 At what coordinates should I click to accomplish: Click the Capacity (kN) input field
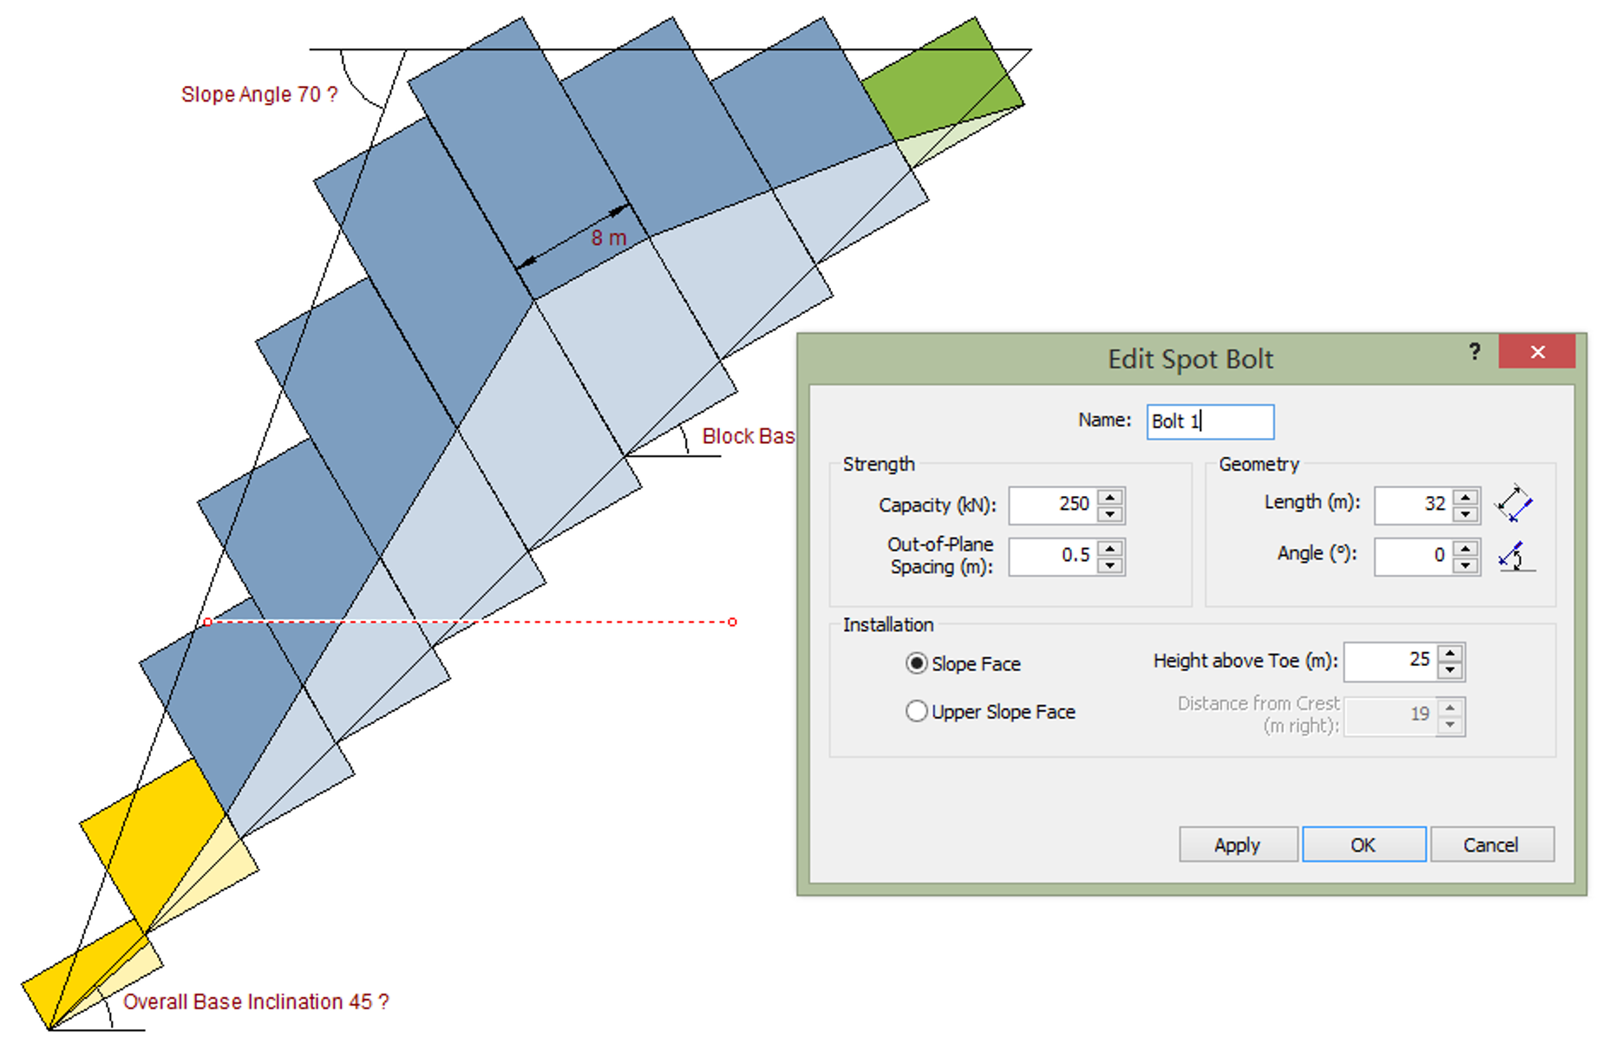[x=1052, y=505]
